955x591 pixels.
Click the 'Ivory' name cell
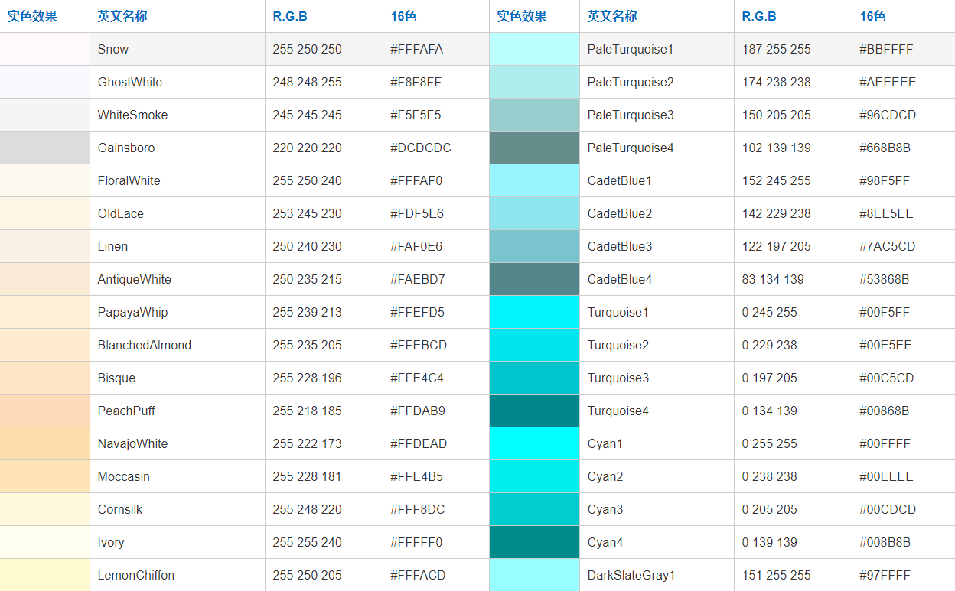[x=178, y=542]
